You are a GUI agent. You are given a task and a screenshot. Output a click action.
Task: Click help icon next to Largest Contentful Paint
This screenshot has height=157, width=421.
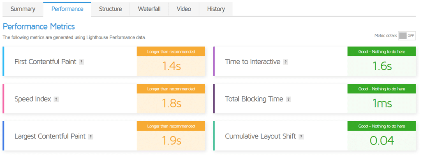click(91, 136)
